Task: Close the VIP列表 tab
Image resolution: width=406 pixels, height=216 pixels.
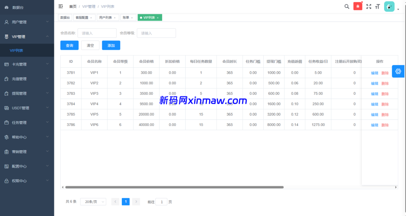Action: point(158,17)
